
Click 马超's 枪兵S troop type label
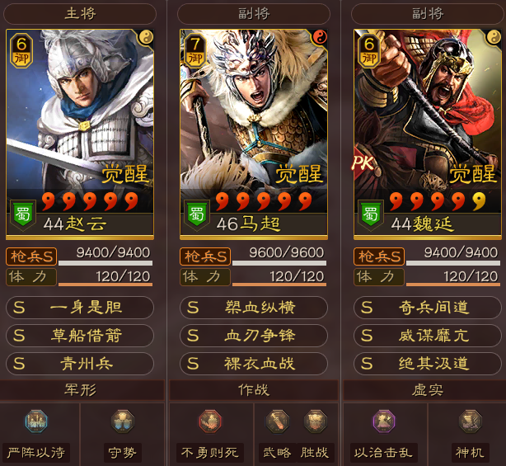(205, 257)
